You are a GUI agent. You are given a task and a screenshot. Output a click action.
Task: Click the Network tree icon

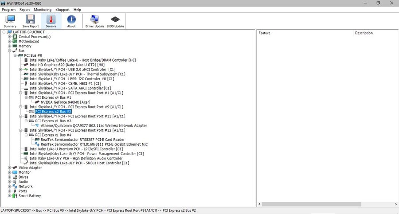coord(15,186)
